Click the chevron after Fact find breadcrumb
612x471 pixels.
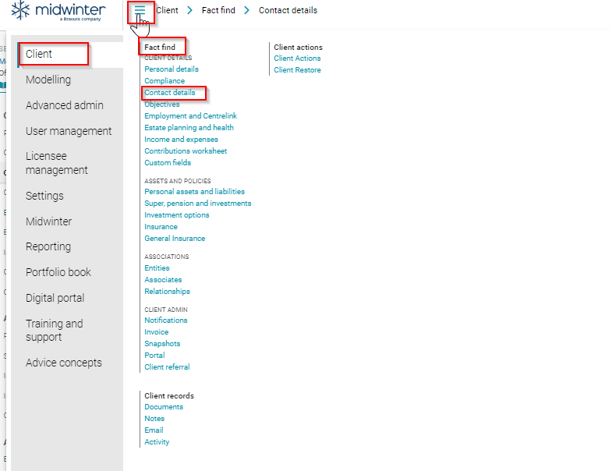(x=246, y=11)
